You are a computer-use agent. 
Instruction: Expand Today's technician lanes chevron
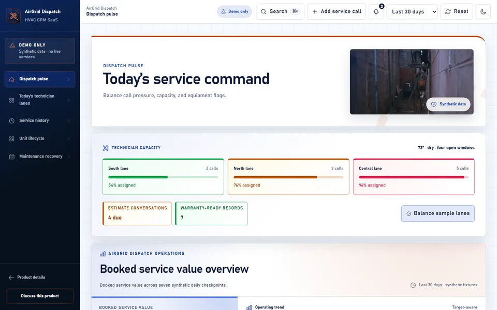68,100
